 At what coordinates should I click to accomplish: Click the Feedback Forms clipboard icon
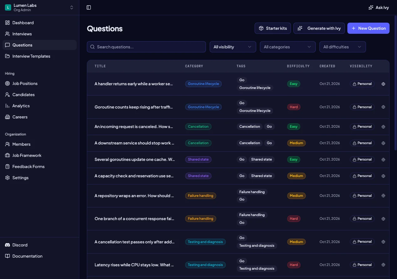click(7, 166)
